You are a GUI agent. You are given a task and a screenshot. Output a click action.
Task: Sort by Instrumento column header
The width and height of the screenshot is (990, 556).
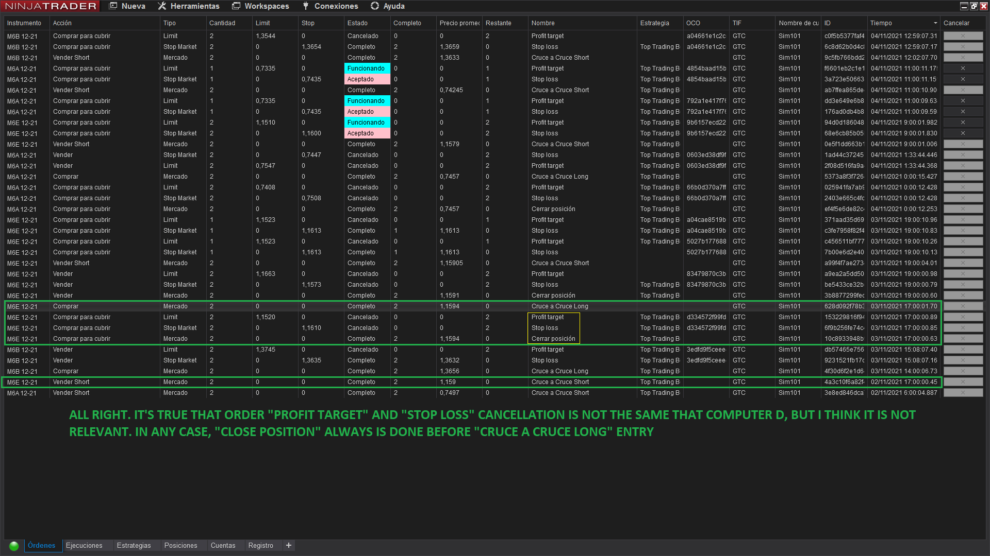pyautogui.click(x=24, y=23)
